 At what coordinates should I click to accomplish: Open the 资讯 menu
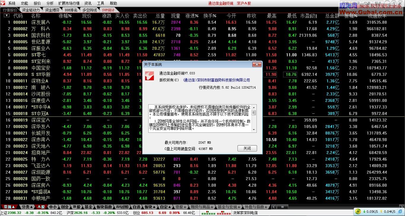(x=88, y=3)
